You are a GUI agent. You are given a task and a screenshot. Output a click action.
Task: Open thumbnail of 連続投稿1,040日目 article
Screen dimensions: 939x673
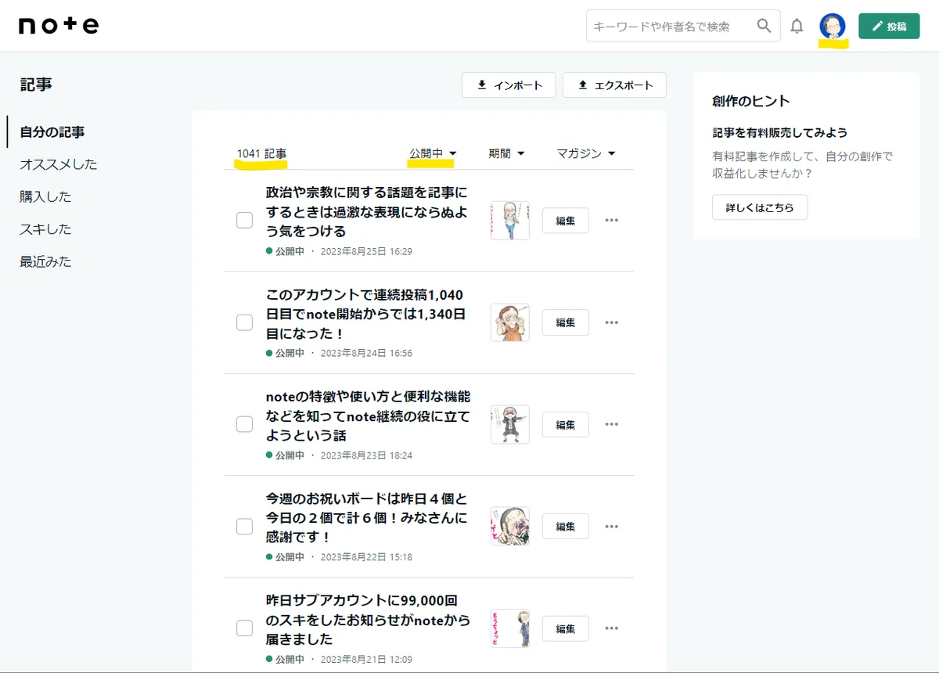(510, 322)
